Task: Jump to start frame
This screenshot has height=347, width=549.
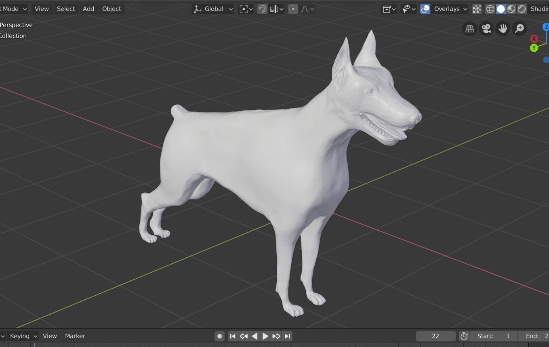Action: tap(233, 336)
